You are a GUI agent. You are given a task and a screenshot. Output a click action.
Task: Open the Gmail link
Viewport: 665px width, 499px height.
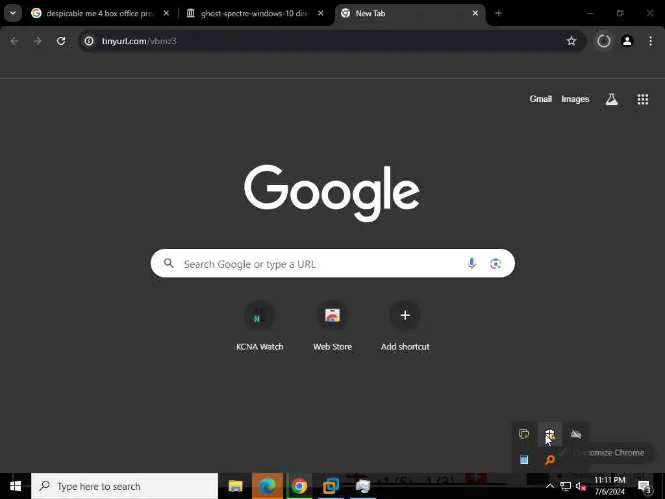point(541,99)
